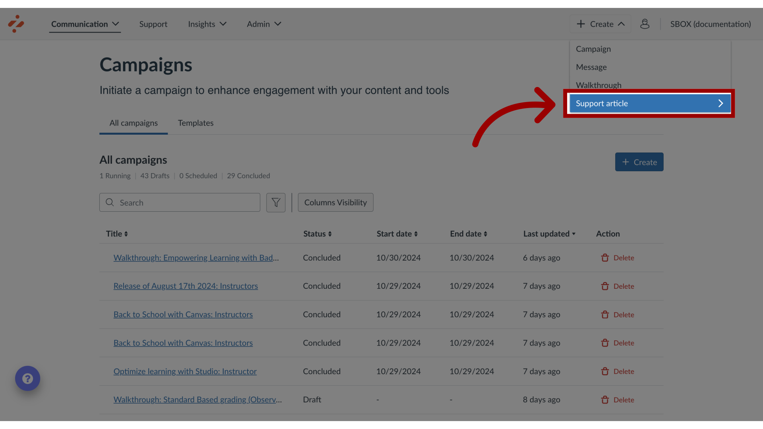The image size is (763, 429).
Task: Click the search input field
Action: (180, 202)
